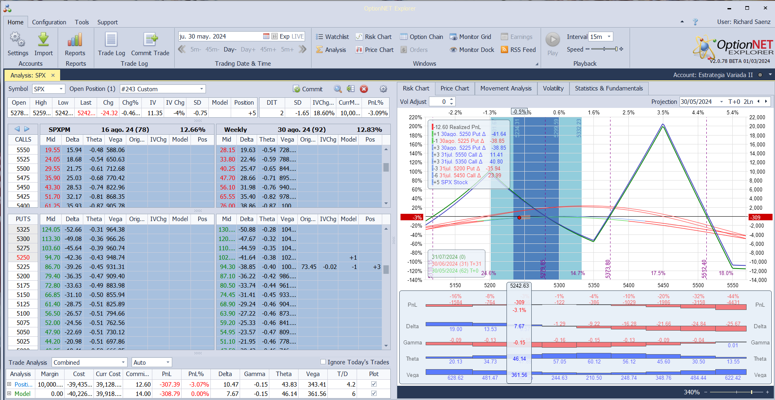Switch to the Movement Analysis tab
The height and width of the screenshot is (400, 775).
[x=506, y=88]
